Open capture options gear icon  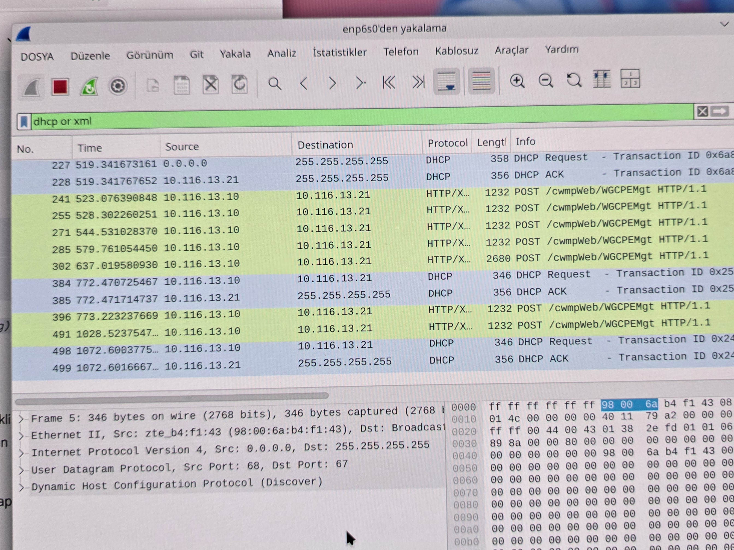coord(118,86)
